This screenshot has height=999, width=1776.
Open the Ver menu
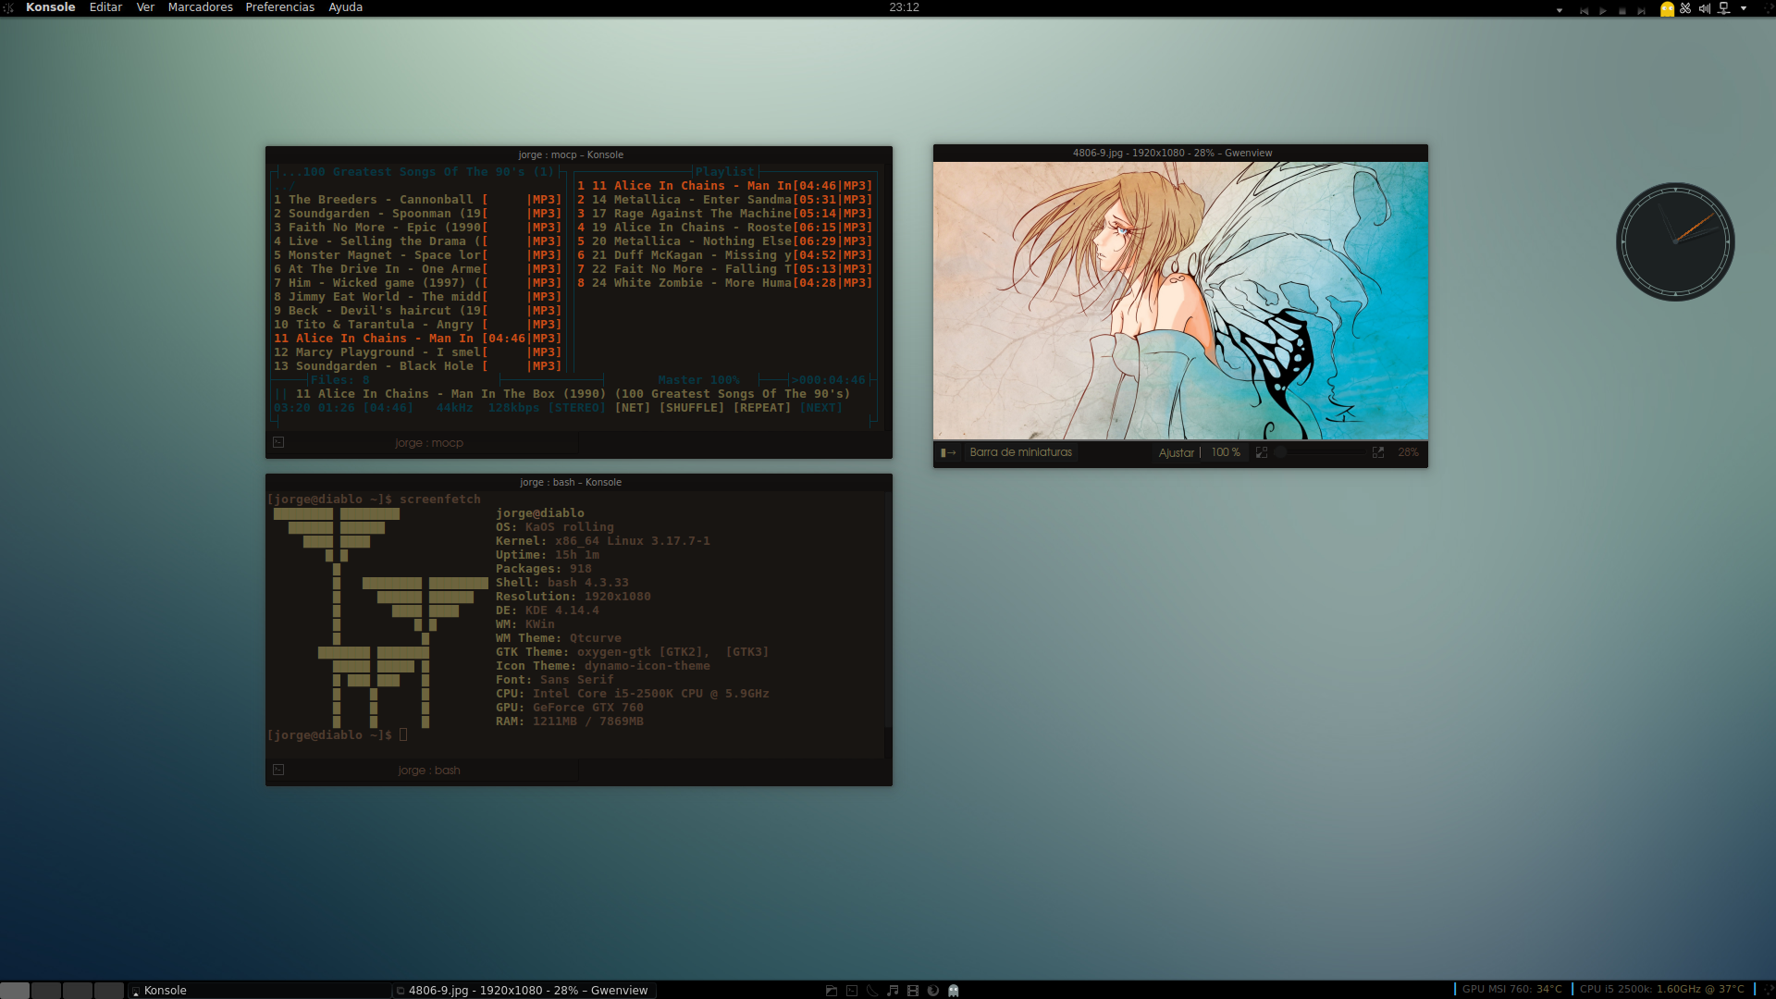145,7
